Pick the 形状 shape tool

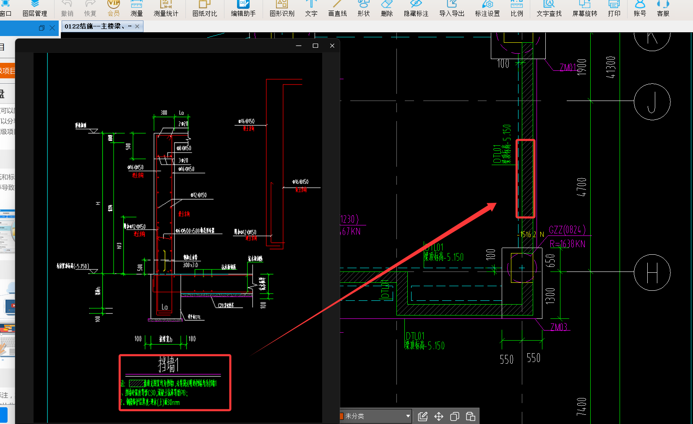coord(364,8)
